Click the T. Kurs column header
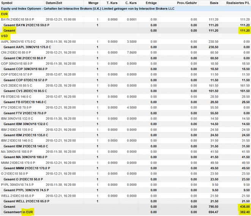The height and width of the screenshot is (216, 251). click(112, 3)
